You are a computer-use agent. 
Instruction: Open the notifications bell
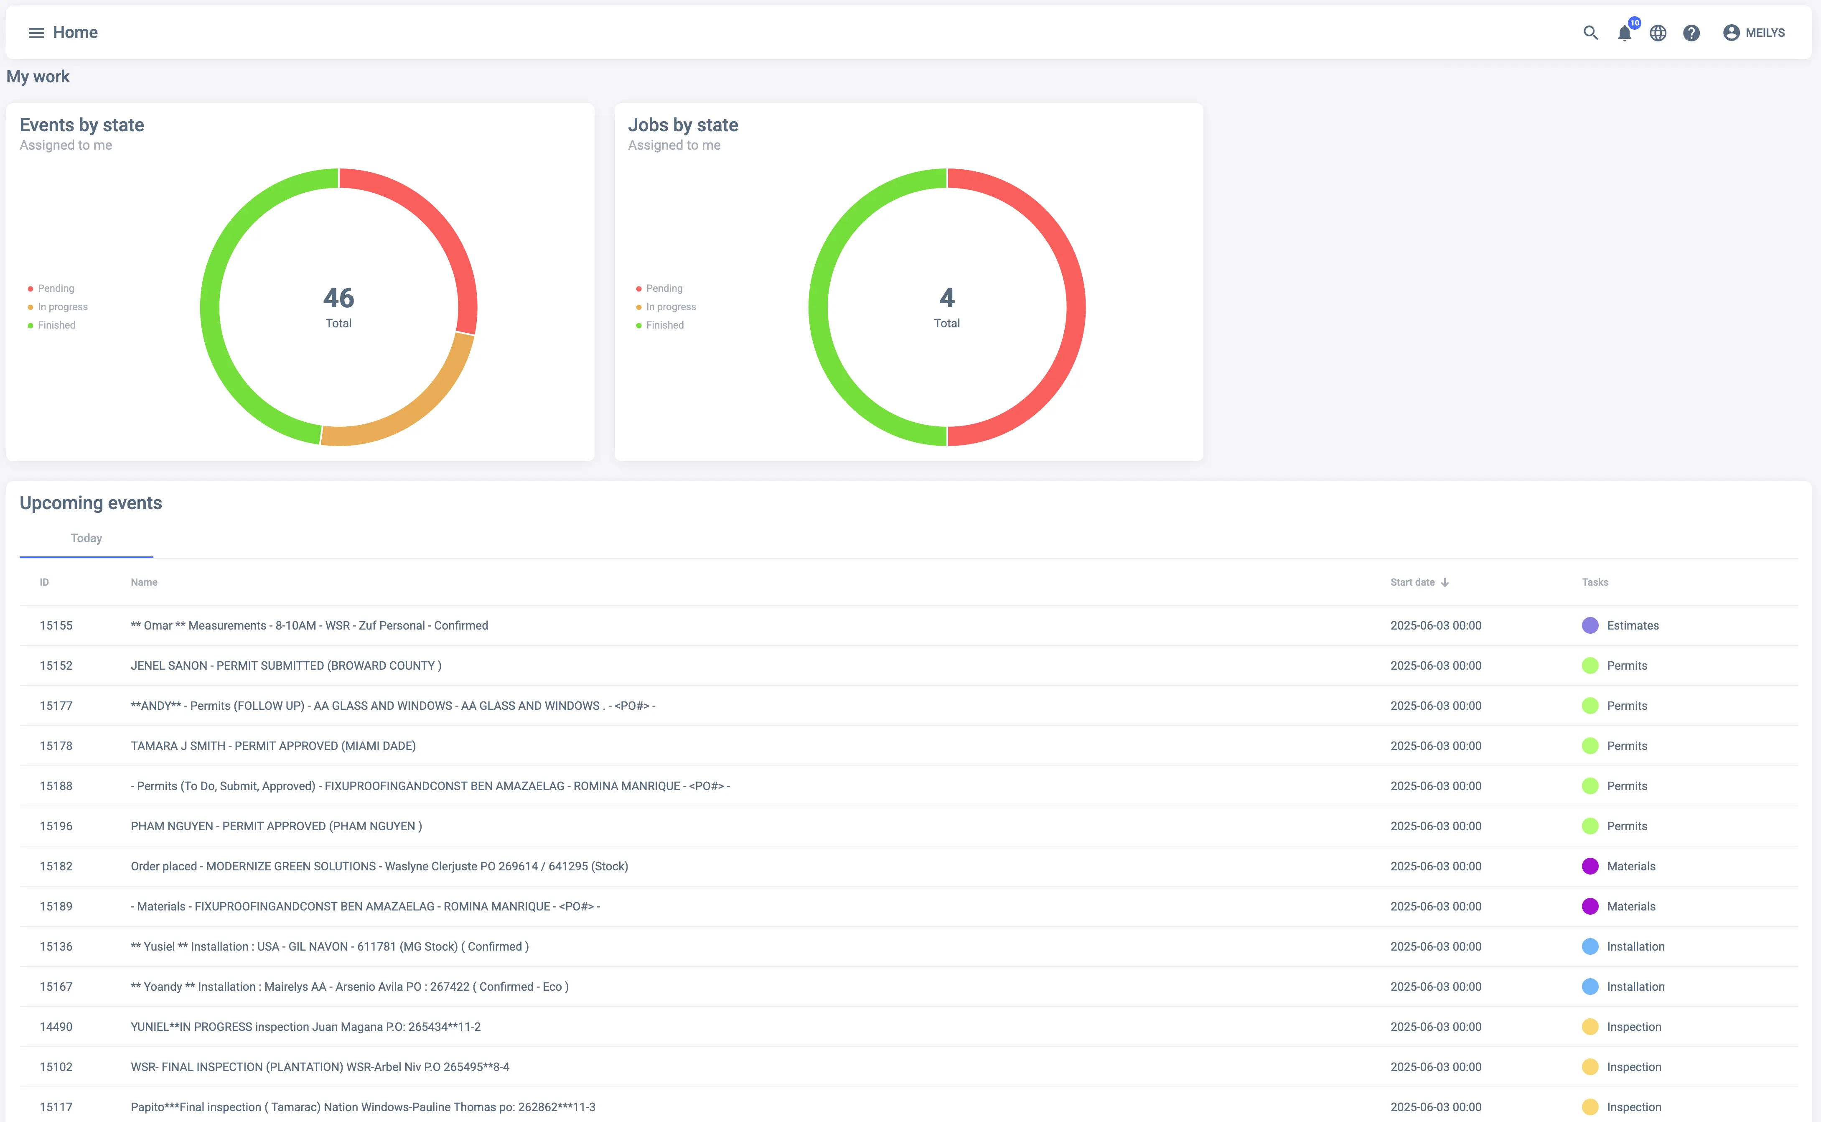point(1624,33)
